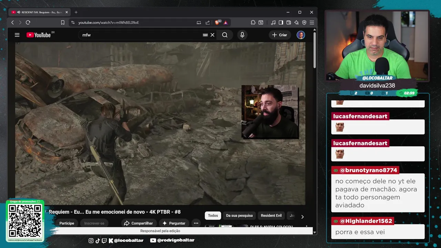Open the YouTube hamburger guide menu
Image resolution: width=441 pixels, height=248 pixels.
(x=17, y=35)
